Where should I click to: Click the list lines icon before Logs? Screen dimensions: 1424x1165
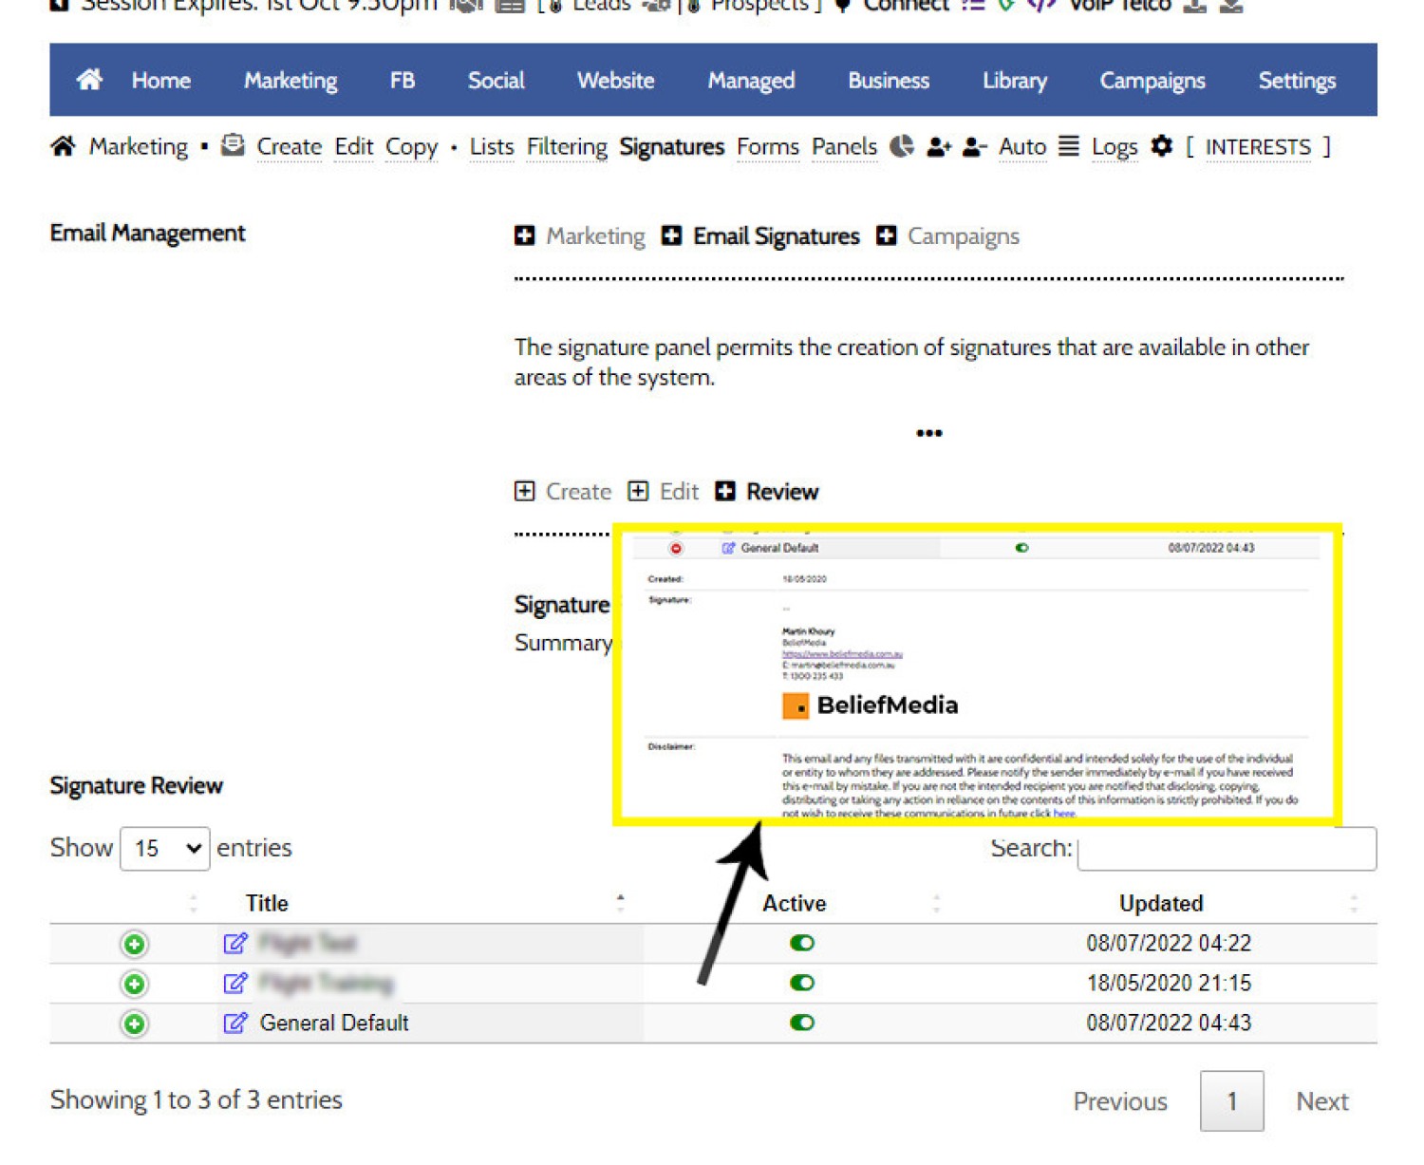tap(1069, 147)
